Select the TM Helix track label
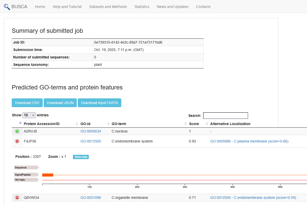This screenshot has height=205, width=307. 20,180
